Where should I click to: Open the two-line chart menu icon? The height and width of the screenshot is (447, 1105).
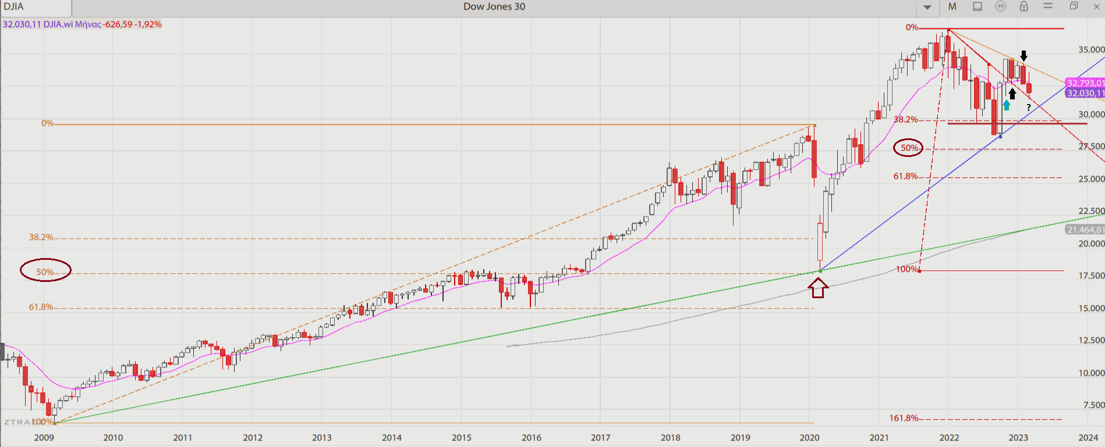pos(1048,6)
